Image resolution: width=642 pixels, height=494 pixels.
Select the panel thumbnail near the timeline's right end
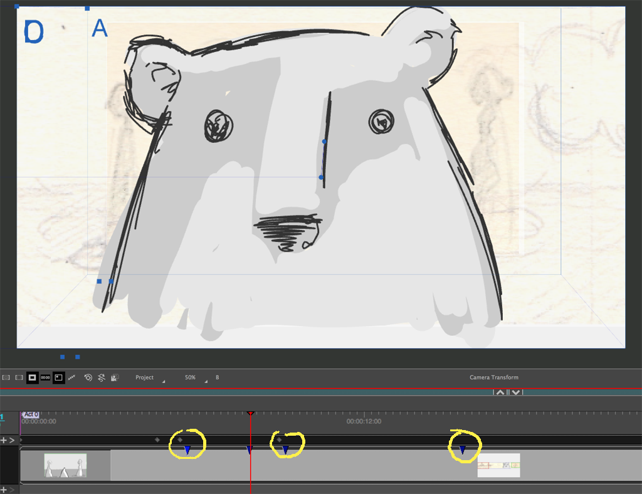click(x=498, y=465)
